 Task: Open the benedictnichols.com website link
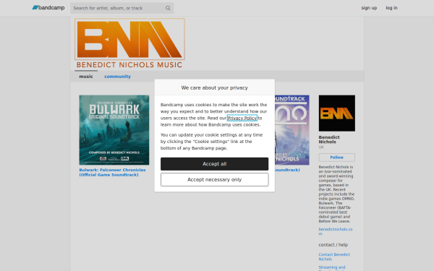click(336, 231)
